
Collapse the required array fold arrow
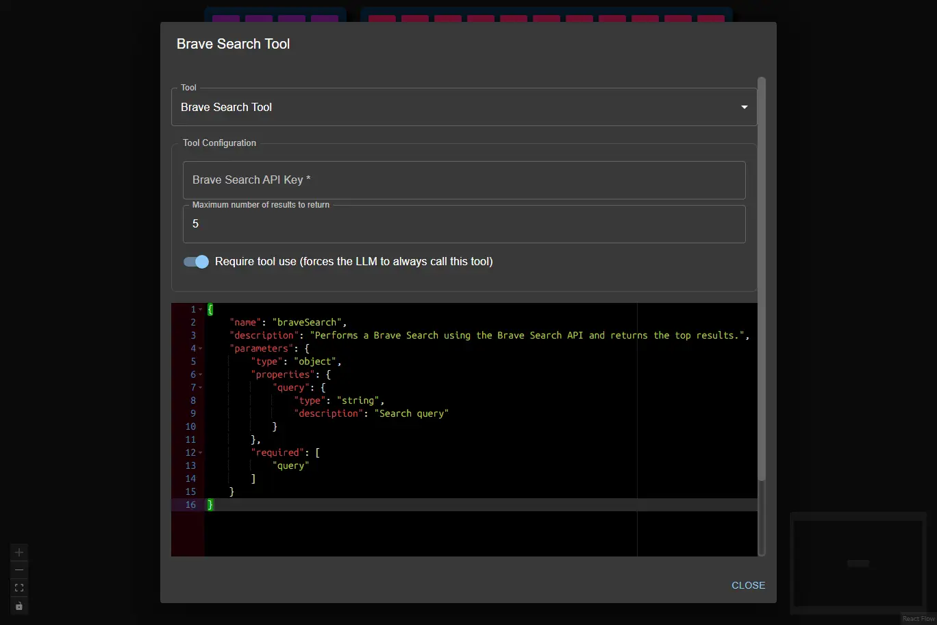pyautogui.click(x=199, y=452)
